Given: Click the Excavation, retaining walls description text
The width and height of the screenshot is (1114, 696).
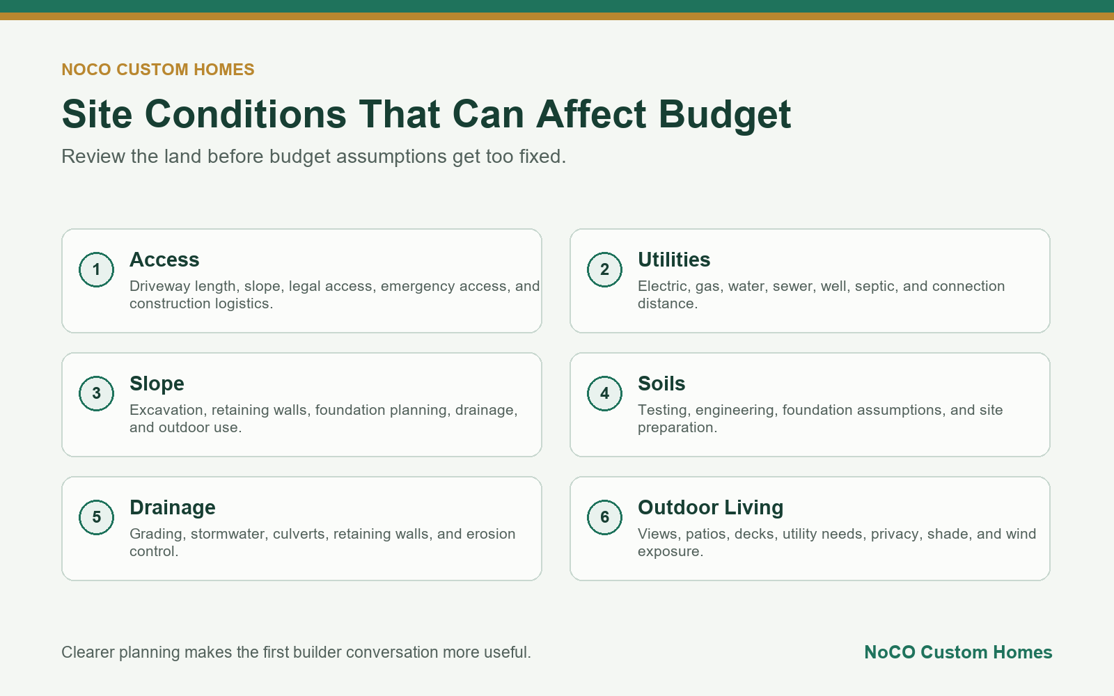Looking at the screenshot, I should 324,418.
